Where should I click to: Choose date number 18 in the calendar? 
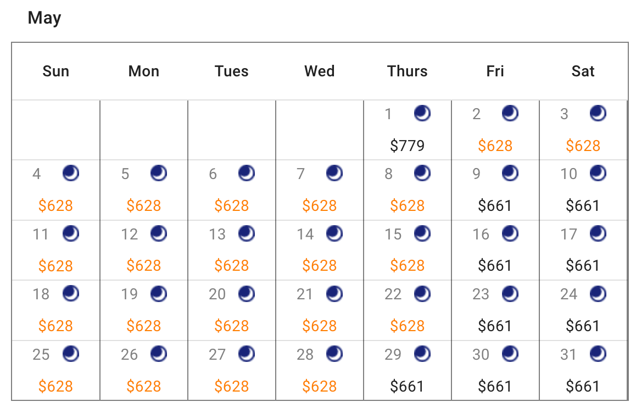(41, 294)
